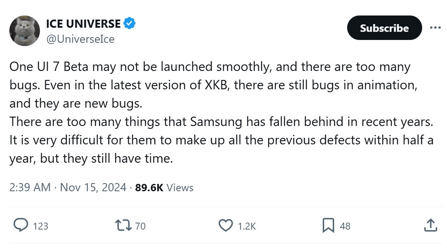Open the share icon menu

pyautogui.click(x=431, y=225)
